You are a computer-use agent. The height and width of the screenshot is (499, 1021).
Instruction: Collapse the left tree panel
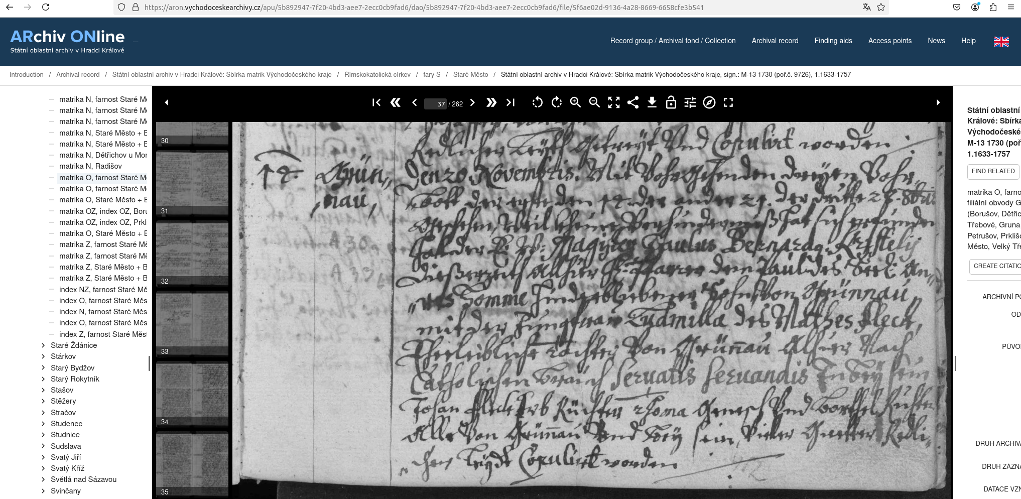[167, 102]
